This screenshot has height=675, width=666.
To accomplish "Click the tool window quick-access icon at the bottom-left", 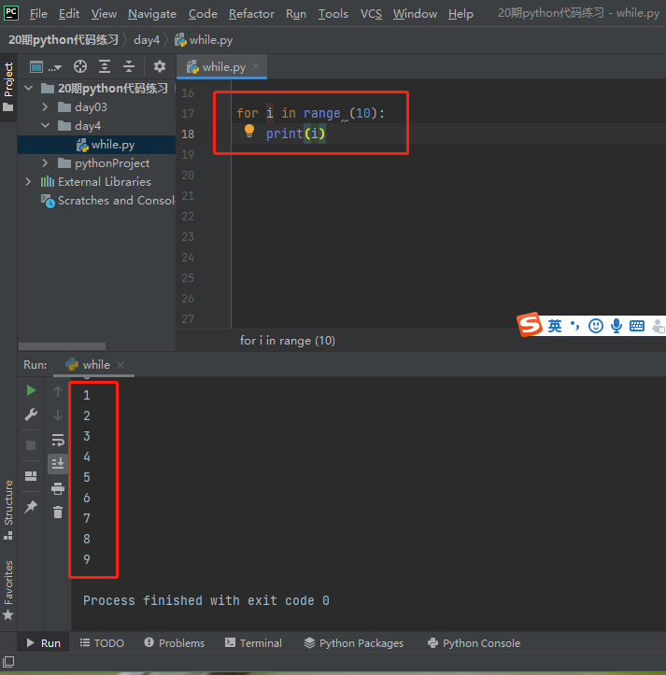I will (x=8, y=661).
